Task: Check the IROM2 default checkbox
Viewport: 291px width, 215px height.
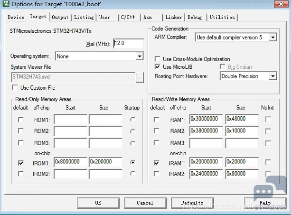Action: point(21,174)
